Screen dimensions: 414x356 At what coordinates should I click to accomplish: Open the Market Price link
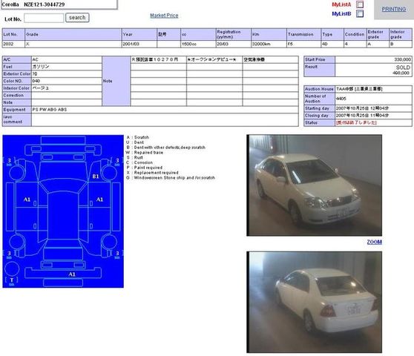[x=164, y=16]
